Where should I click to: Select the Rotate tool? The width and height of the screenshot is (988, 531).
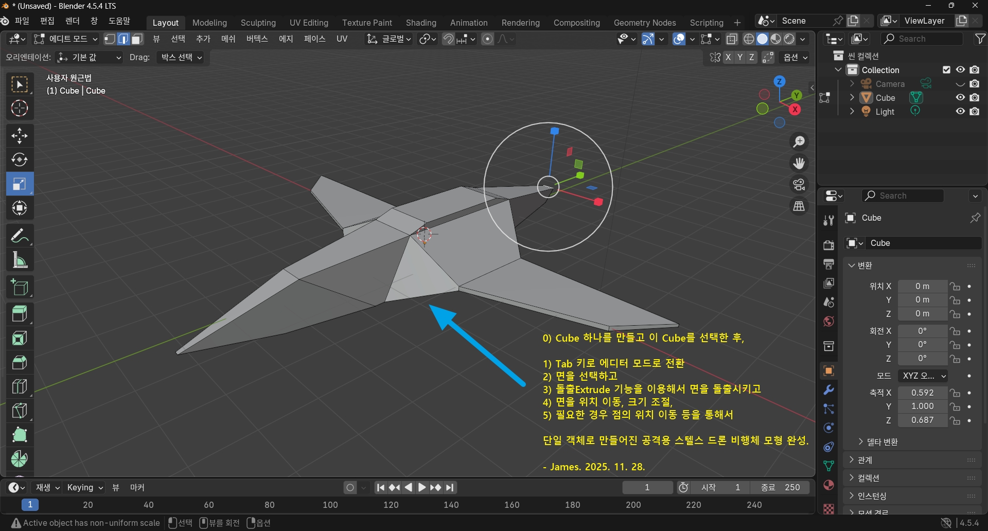click(x=20, y=160)
